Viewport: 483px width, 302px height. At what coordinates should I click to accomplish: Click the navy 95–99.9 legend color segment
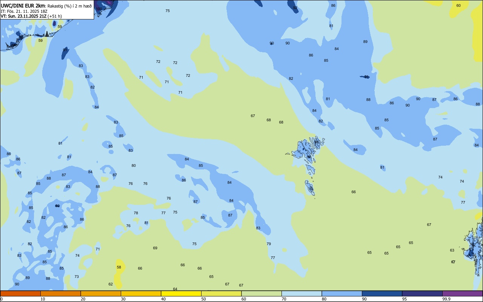422,293
